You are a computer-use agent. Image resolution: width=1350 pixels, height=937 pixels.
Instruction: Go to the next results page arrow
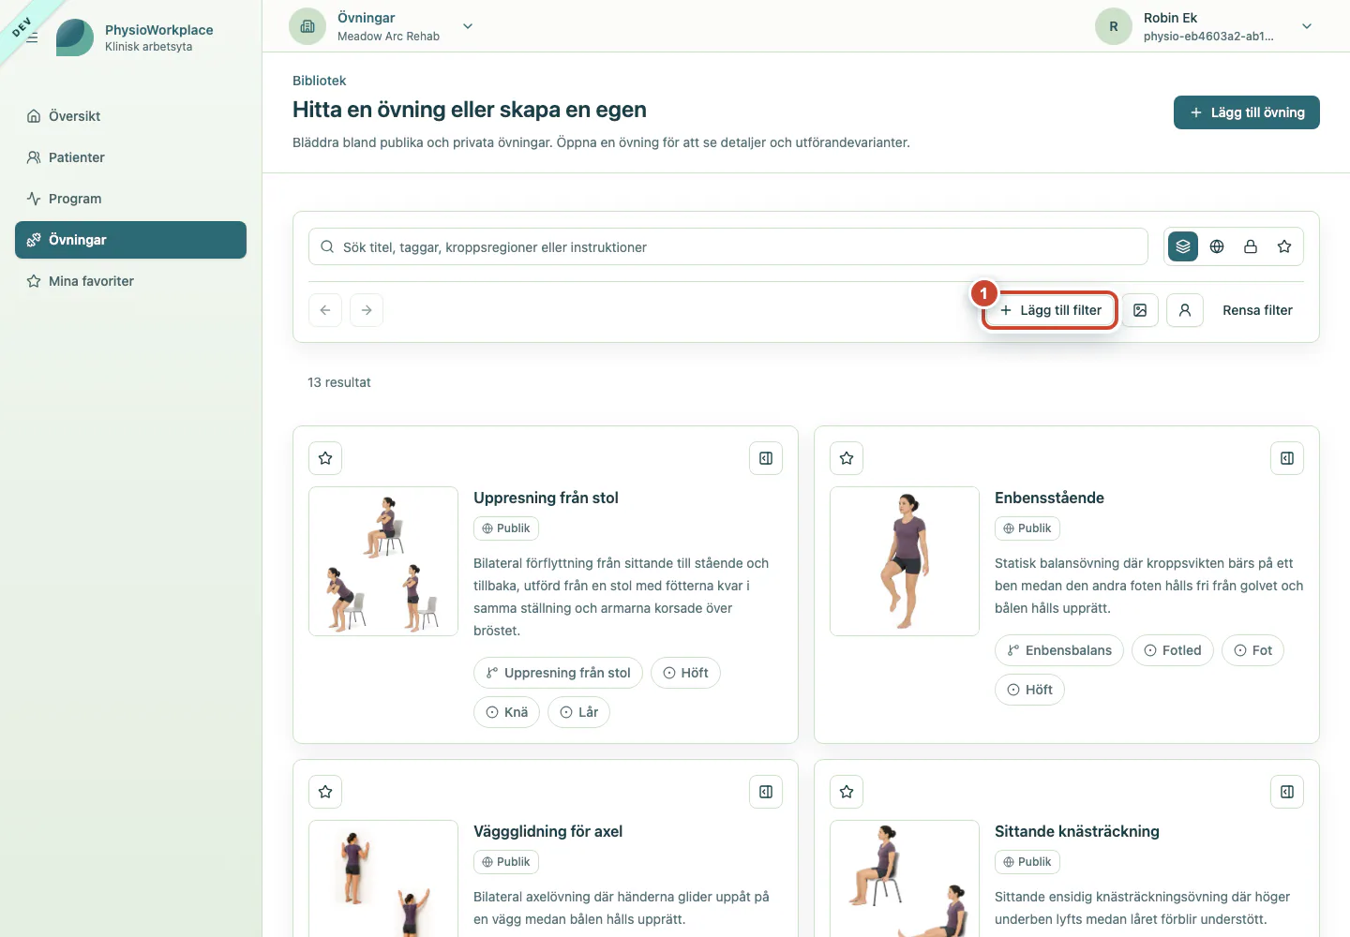click(367, 310)
